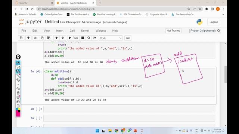239x134 pixels.
Task: Click the browser address bar
Action: point(113,9)
